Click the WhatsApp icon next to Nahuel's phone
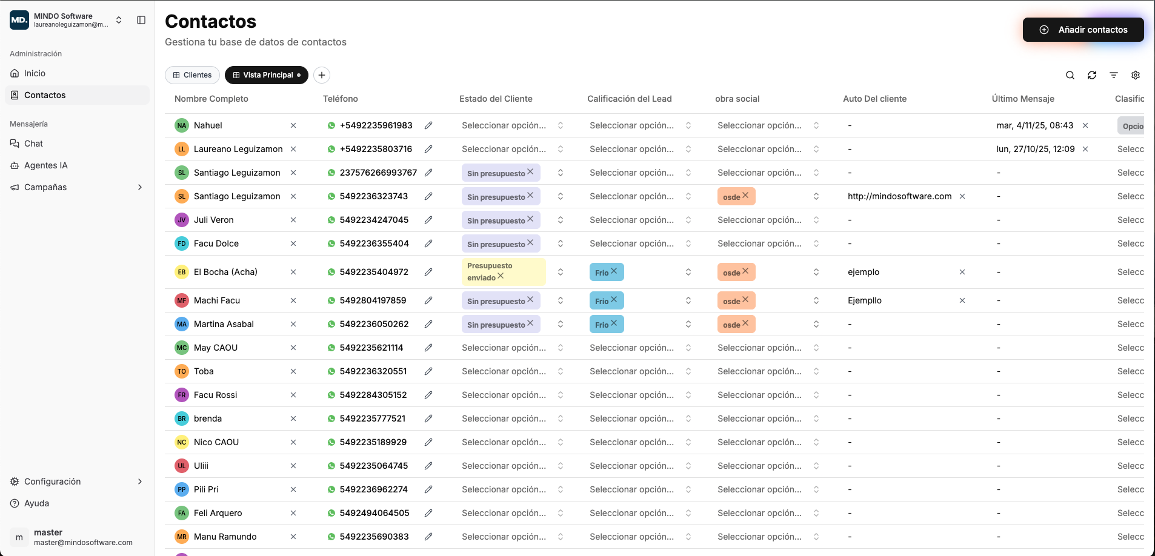This screenshot has height=556, width=1155. 331,125
